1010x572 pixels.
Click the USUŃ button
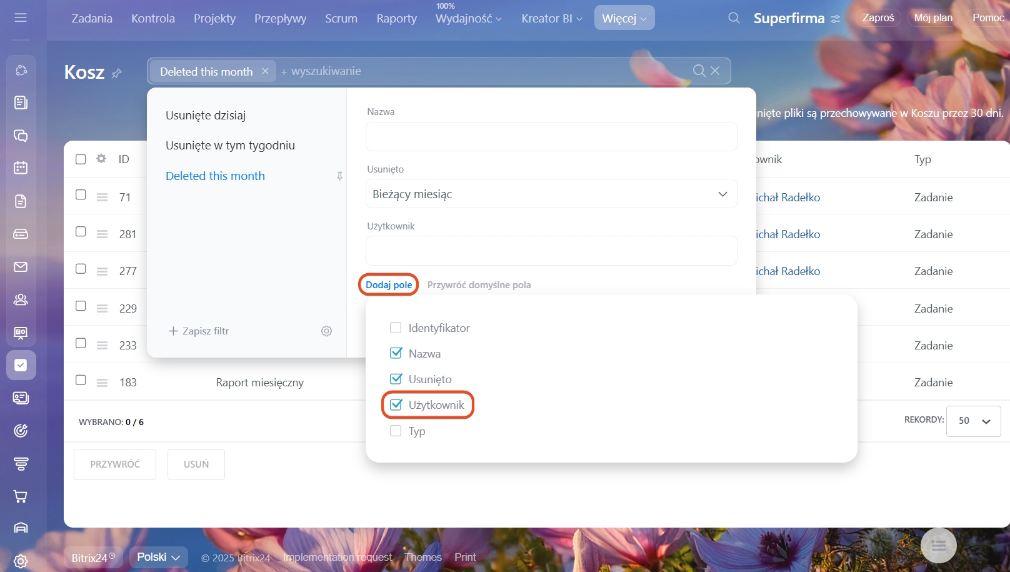(x=196, y=464)
